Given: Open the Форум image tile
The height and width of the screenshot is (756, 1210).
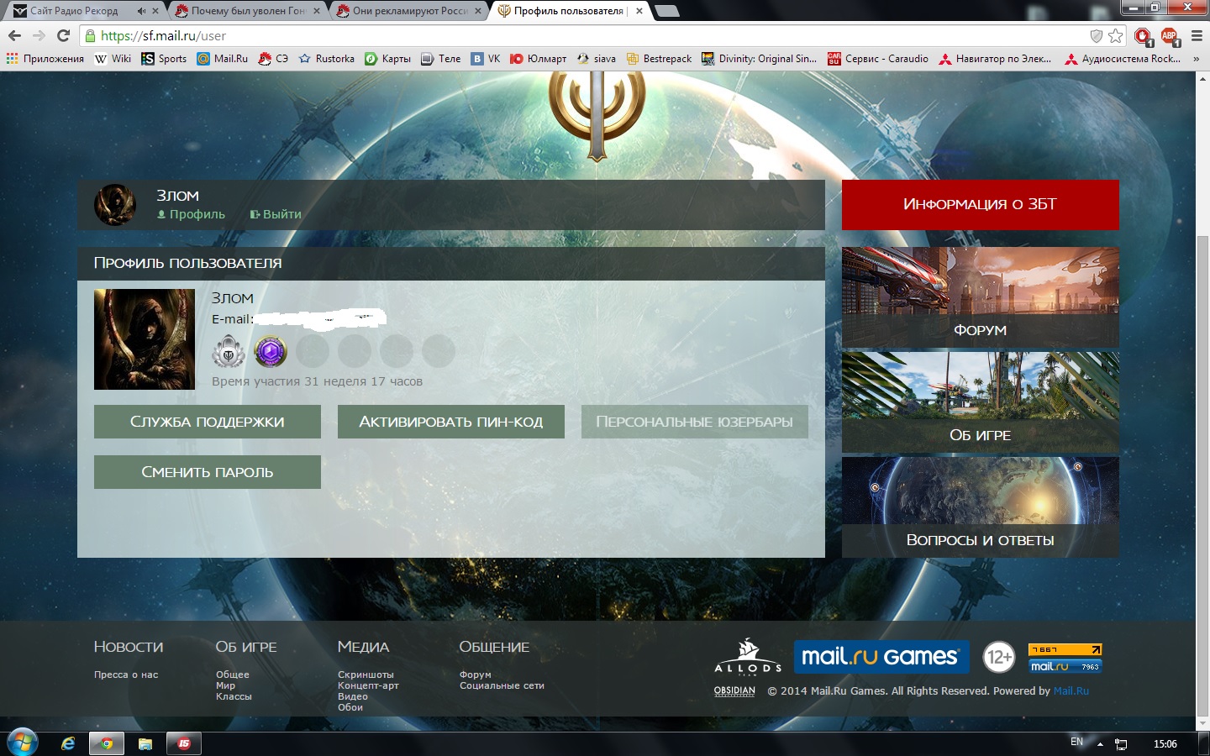Looking at the screenshot, I should (981, 297).
